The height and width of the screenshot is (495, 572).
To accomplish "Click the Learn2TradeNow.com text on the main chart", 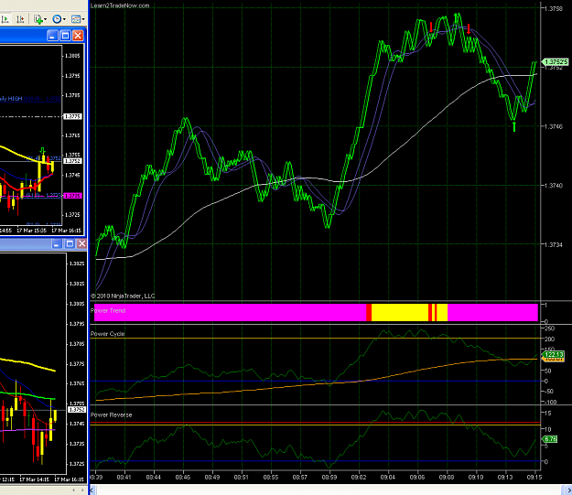I will point(120,5).
